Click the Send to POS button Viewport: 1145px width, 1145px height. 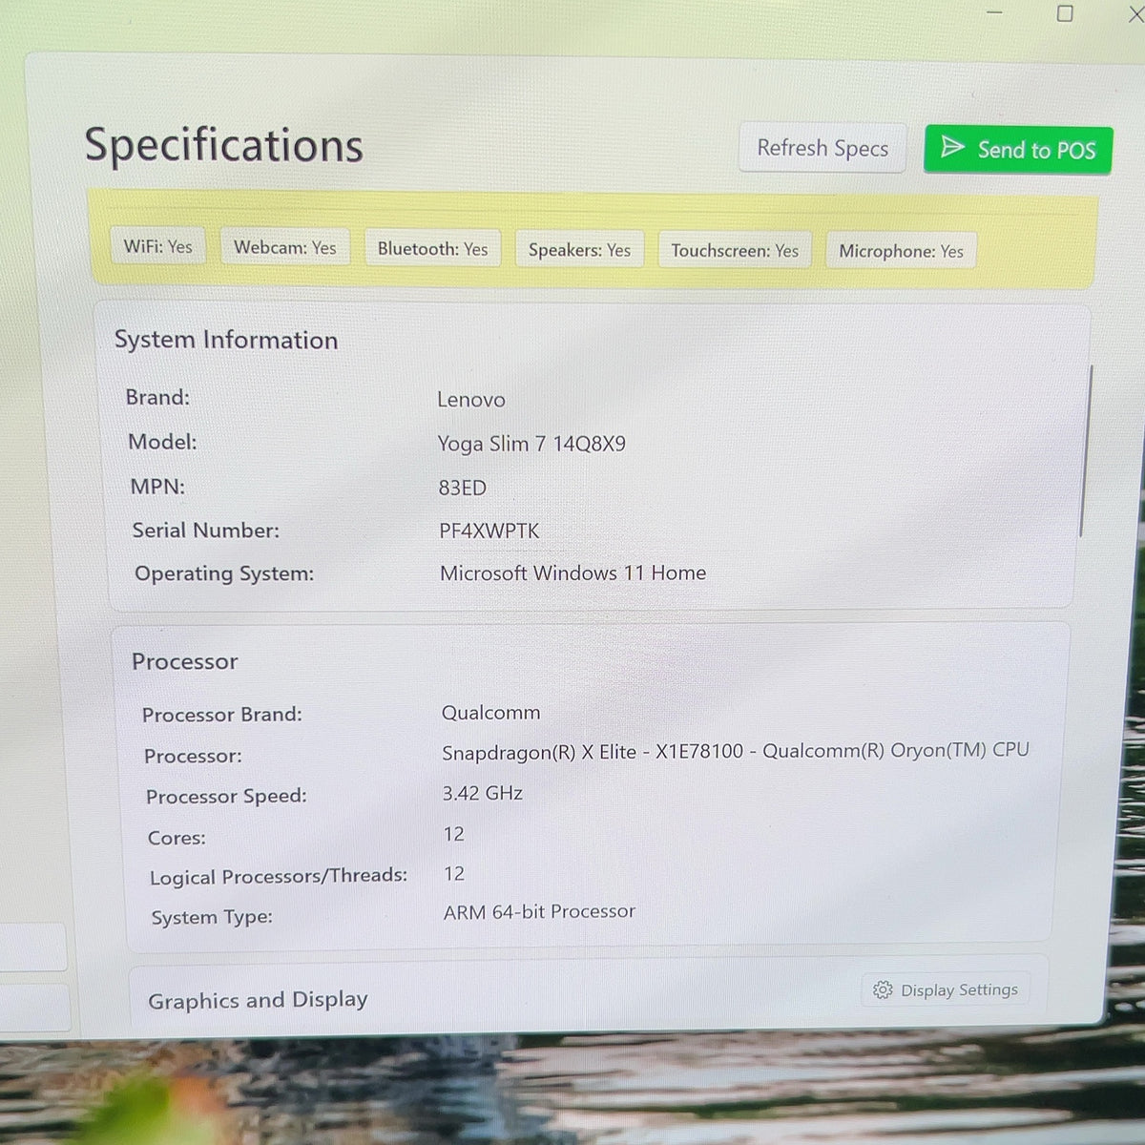pyautogui.click(x=1018, y=150)
